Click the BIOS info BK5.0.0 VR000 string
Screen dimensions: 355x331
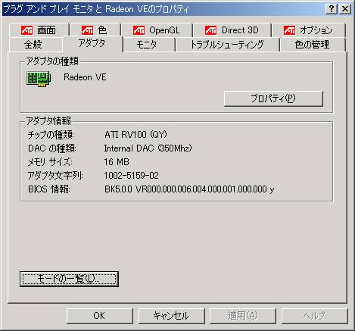(x=189, y=189)
